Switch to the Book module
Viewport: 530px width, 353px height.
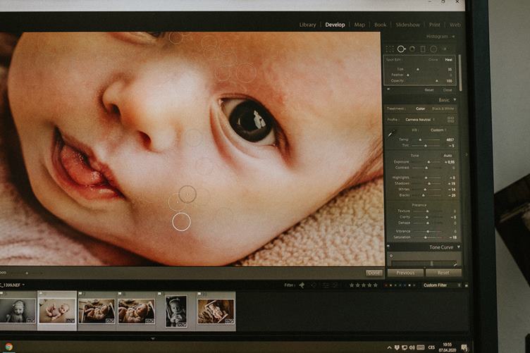[381, 25]
